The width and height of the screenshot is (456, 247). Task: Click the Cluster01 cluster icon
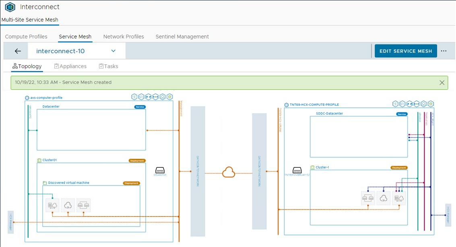point(39,161)
